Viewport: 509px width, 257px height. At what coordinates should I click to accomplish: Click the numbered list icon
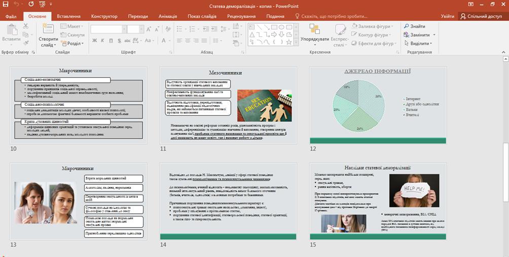[x=193, y=29]
